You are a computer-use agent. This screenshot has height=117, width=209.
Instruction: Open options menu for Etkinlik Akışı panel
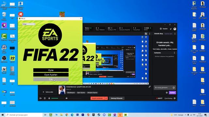[x=175, y=34]
